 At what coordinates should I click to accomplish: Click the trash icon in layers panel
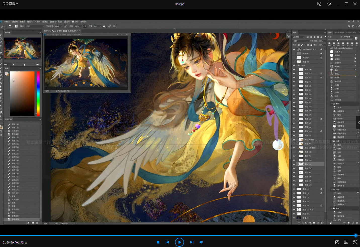(322, 223)
